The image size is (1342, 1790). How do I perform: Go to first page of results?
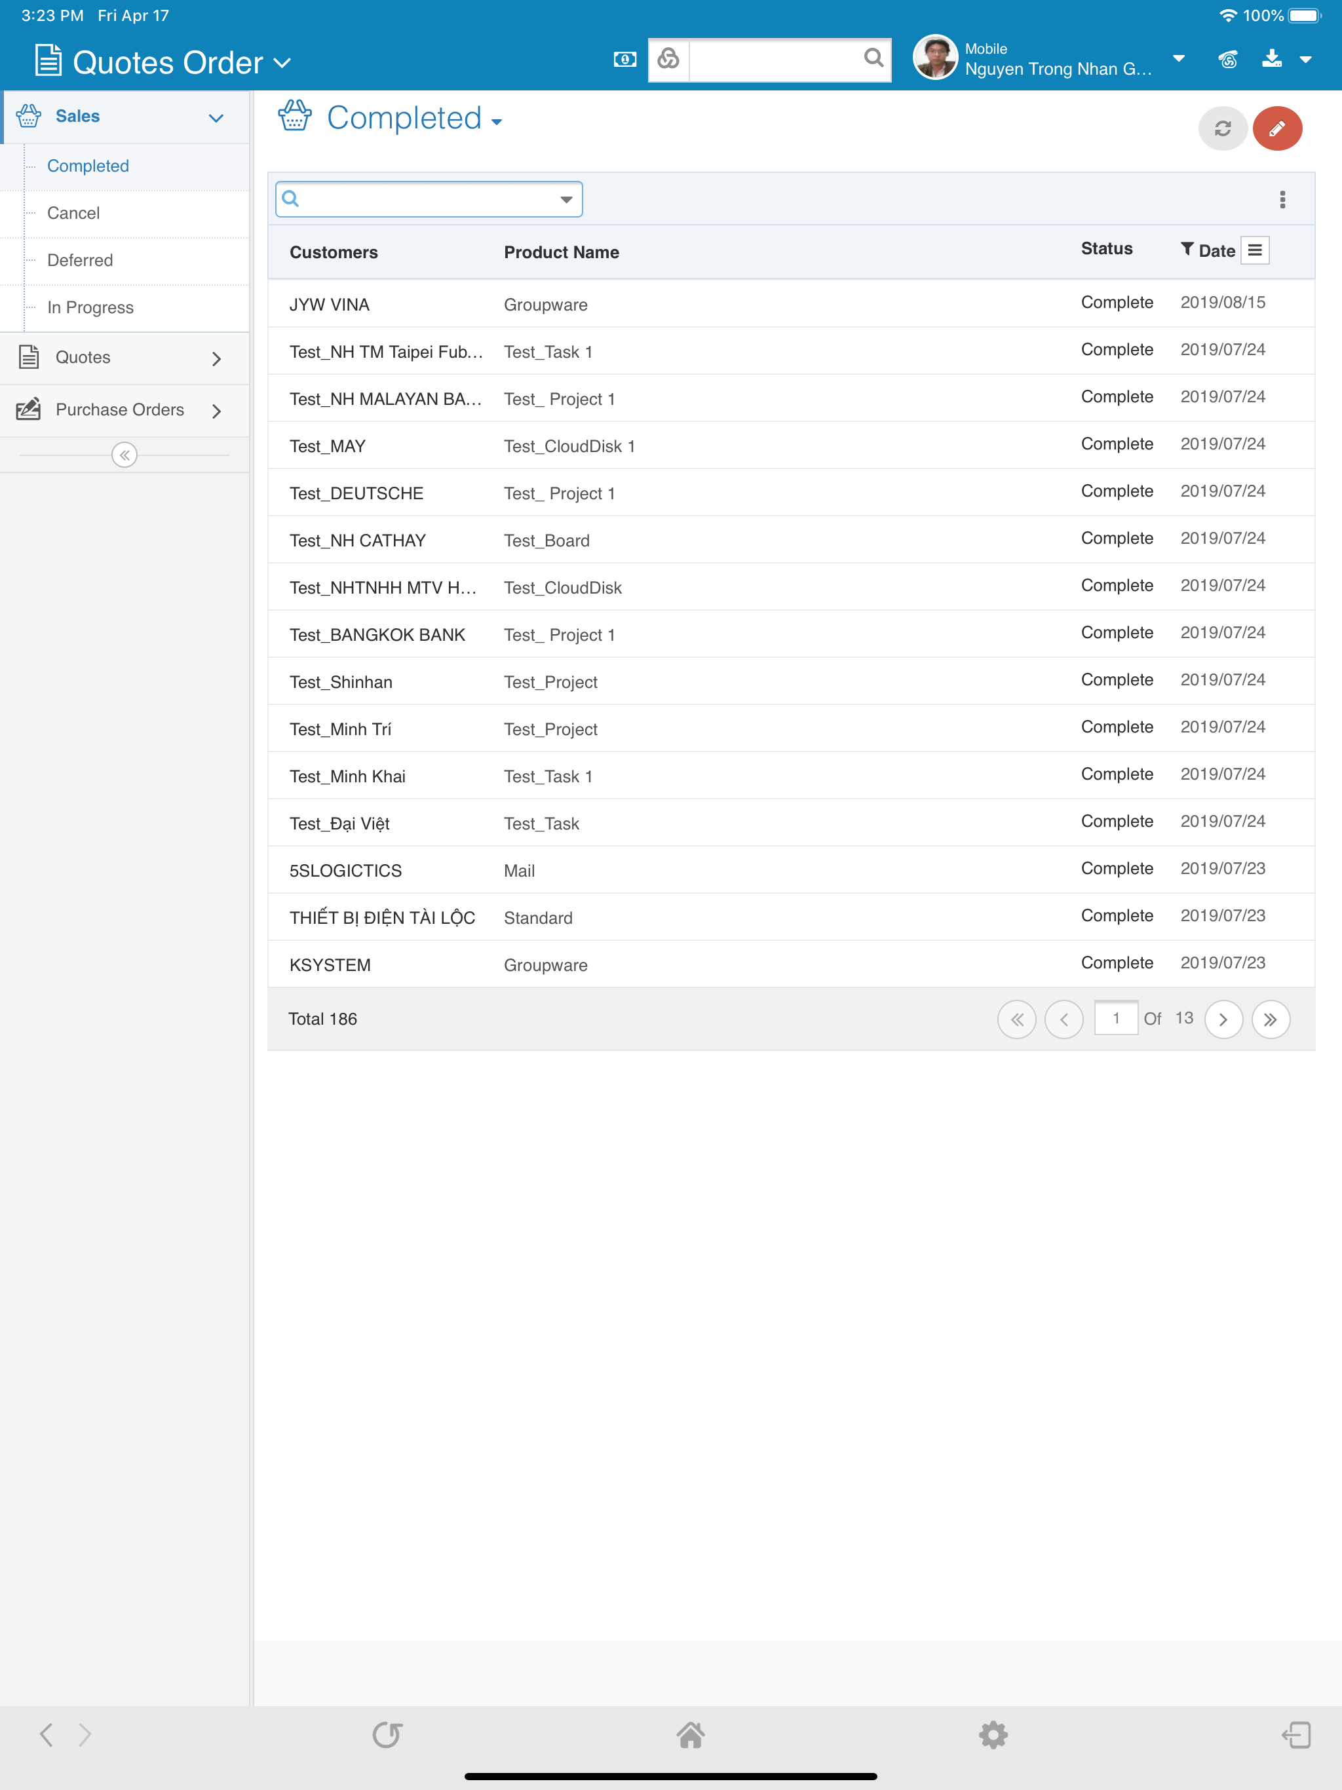coord(1016,1019)
